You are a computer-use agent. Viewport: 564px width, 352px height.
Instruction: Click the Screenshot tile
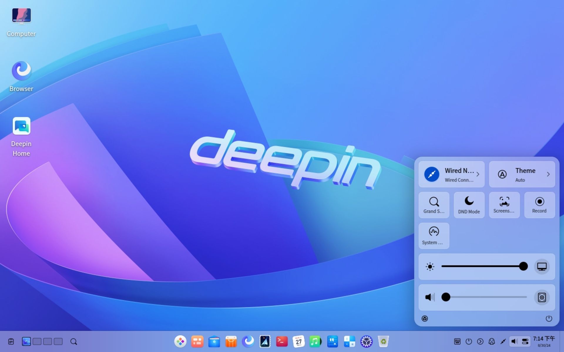coord(504,205)
